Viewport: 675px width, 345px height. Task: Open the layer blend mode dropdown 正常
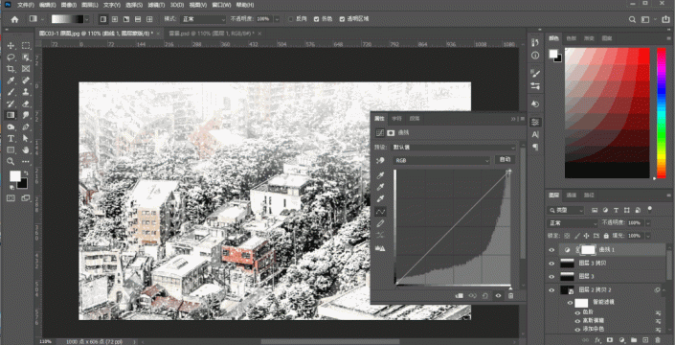click(x=573, y=223)
